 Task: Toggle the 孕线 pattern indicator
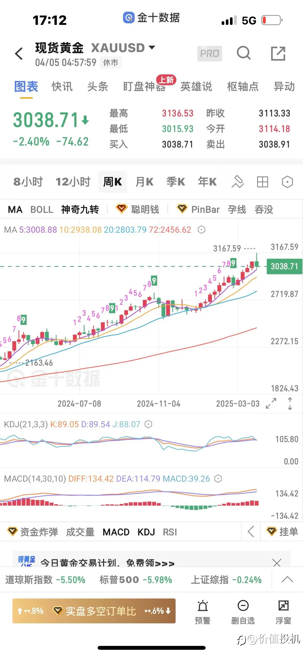237,209
